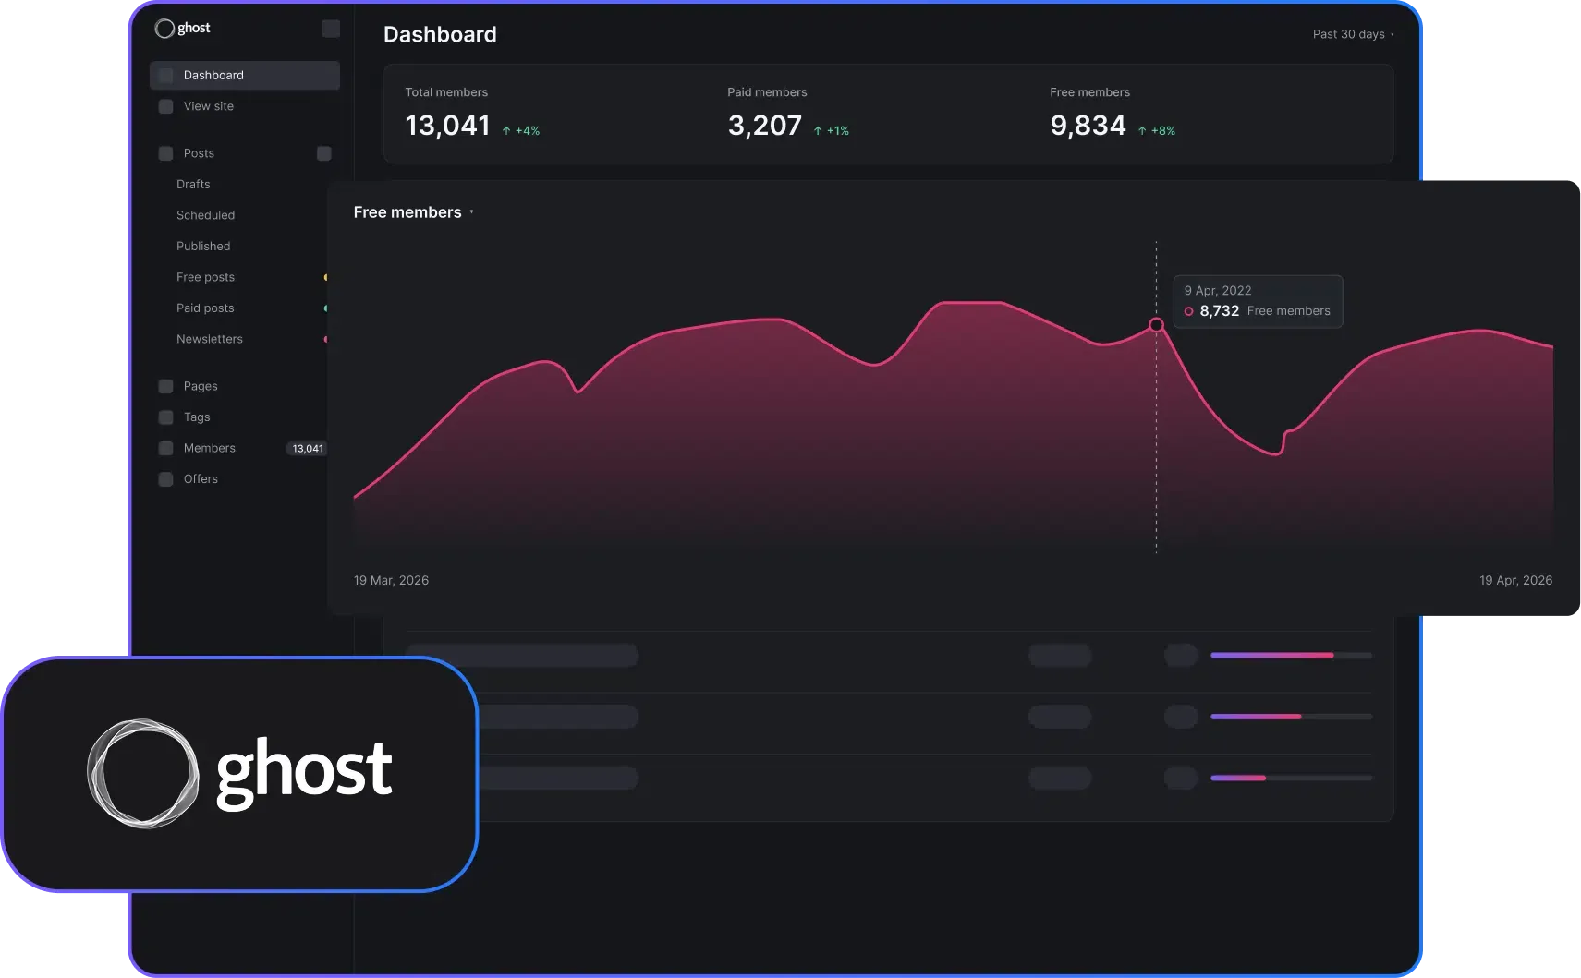Open the Free members chart dropdown
The image size is (1581, 978).
(413, 212)
